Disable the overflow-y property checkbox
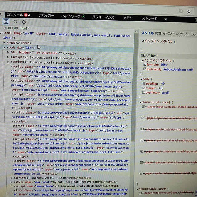The height and width of the screenshot is (197, 197). (144, 92)
